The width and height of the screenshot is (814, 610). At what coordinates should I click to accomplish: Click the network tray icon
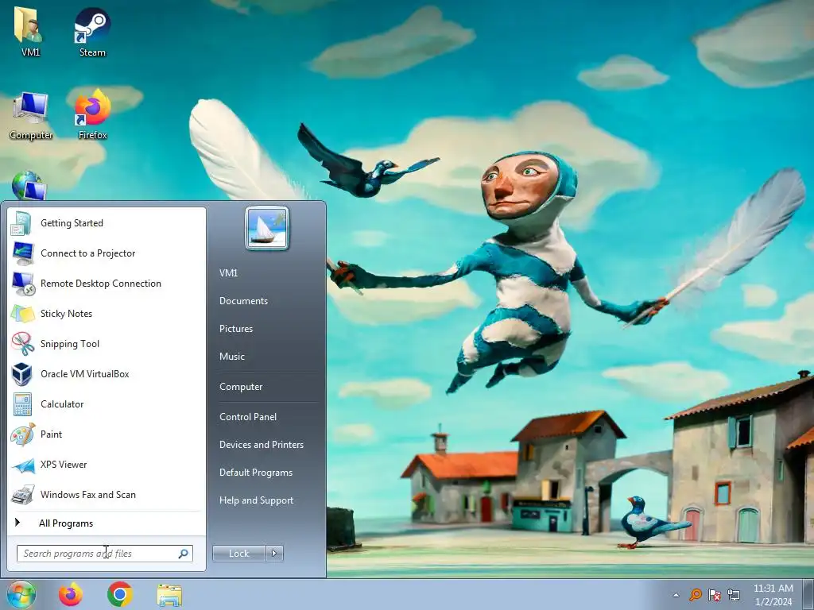[734, 595]
